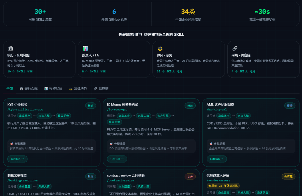
Task: Click the 银行 badge on AML 客户尽职调查
Action: (x=290, y=106)
